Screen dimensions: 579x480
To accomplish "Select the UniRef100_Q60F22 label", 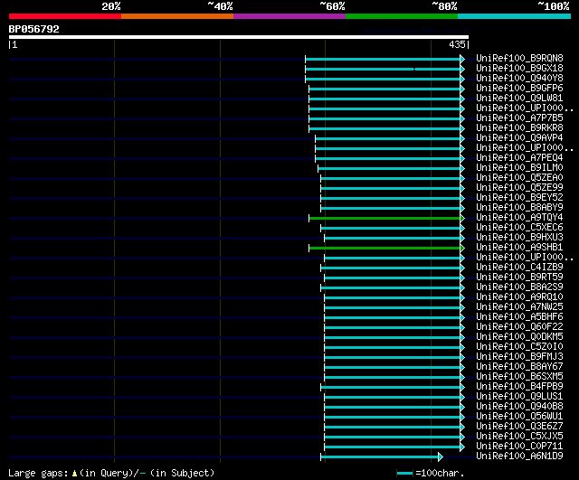I will click(519, 327).
